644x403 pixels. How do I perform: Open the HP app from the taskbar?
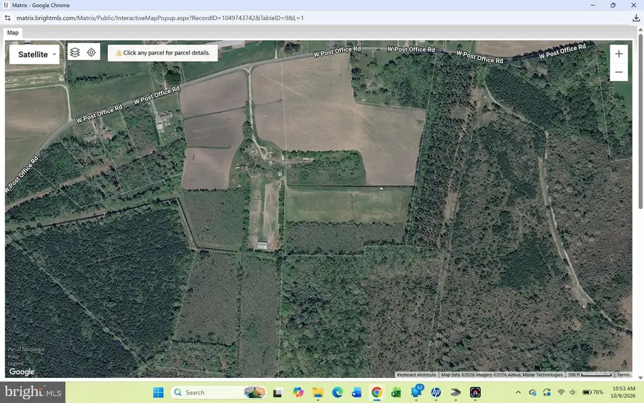click(436, 392)
